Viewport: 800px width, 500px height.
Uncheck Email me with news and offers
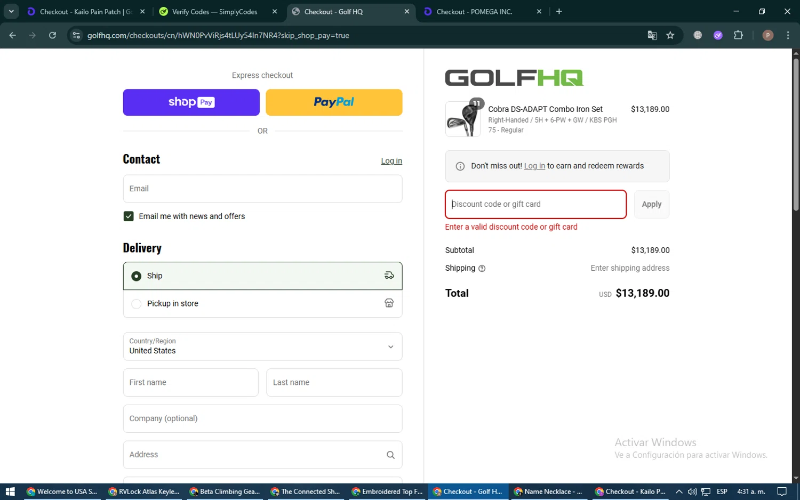point(129,216)
